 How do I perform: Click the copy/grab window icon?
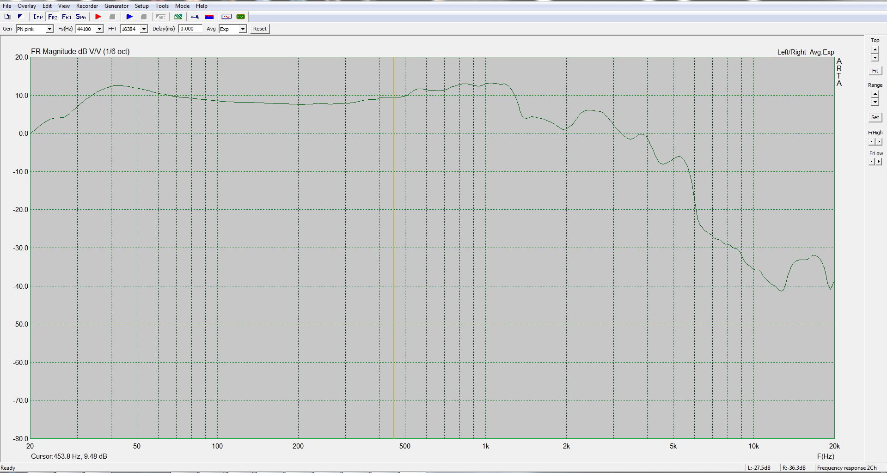20,17
